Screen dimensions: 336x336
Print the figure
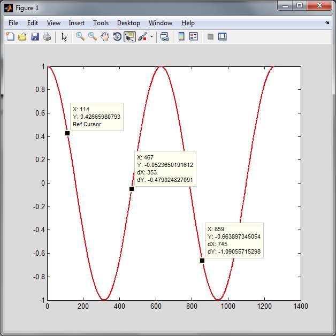click(x=47, y=36)
